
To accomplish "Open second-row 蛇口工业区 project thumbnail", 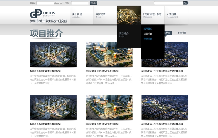I will click(165, 107).
